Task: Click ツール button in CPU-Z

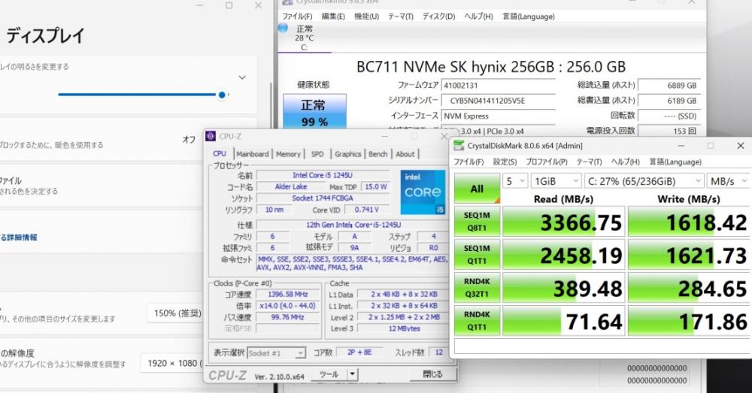Action: click(329, 374)
